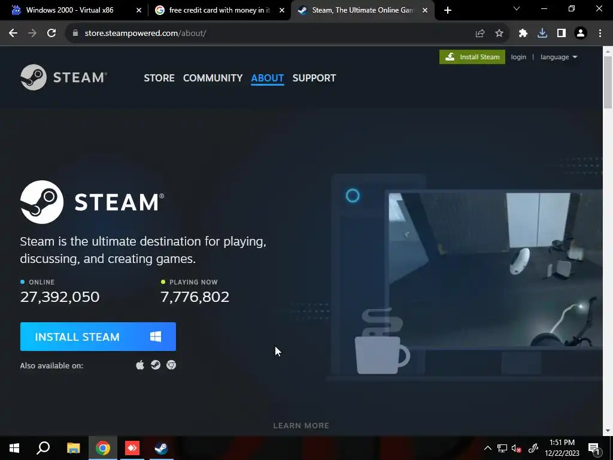
Task: Switch to free credit card Google tab
Action: point(219,10)
